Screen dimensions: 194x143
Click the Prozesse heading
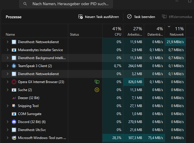coord(14,17)
